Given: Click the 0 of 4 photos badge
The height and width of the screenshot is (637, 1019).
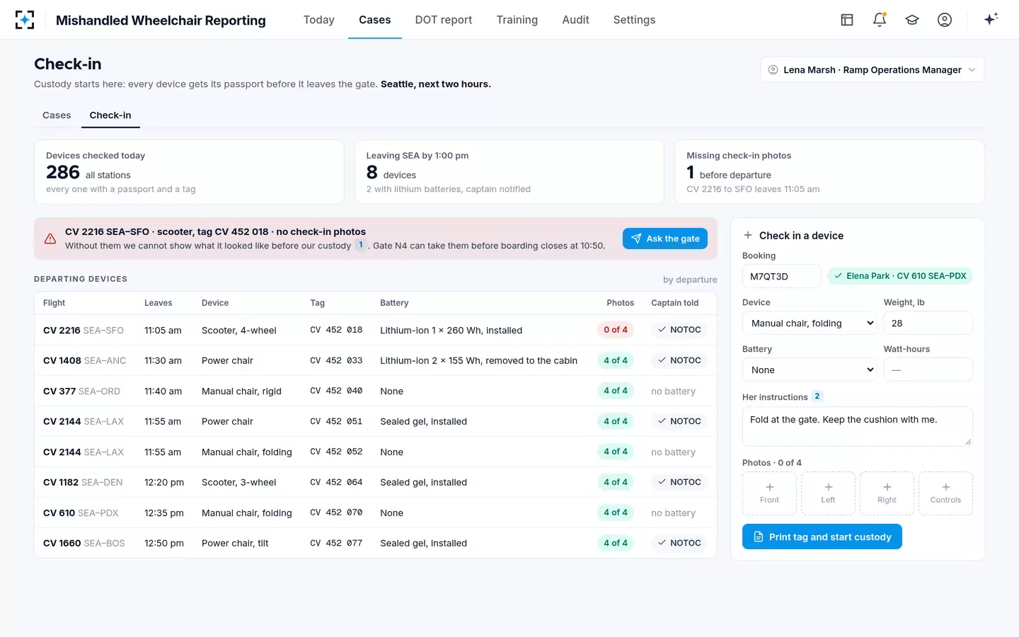Looking at the screenshot, I should (616, 330).
